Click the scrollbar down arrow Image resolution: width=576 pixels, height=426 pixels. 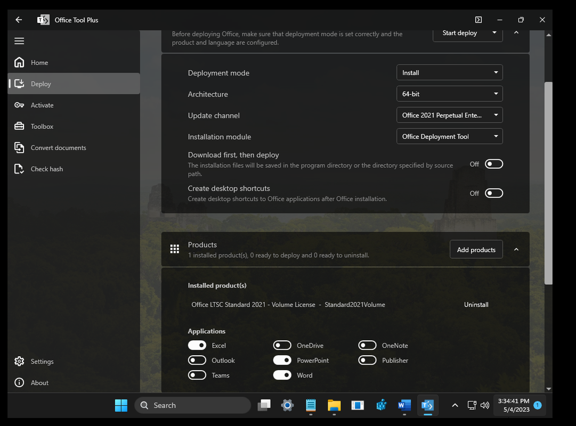pos(548,389)
